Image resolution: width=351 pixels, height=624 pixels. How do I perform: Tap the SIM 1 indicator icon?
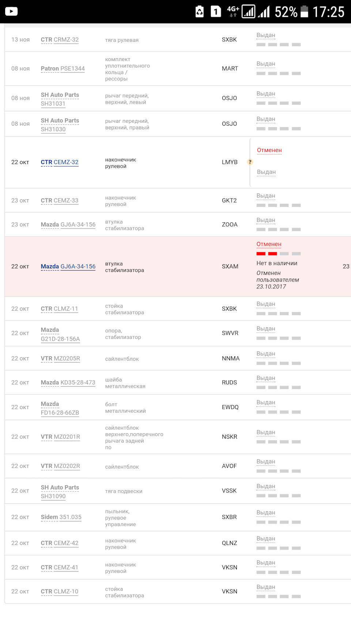click(216, 12)
